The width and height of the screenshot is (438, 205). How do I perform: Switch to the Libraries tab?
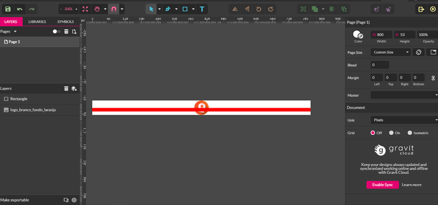point(37,22)
